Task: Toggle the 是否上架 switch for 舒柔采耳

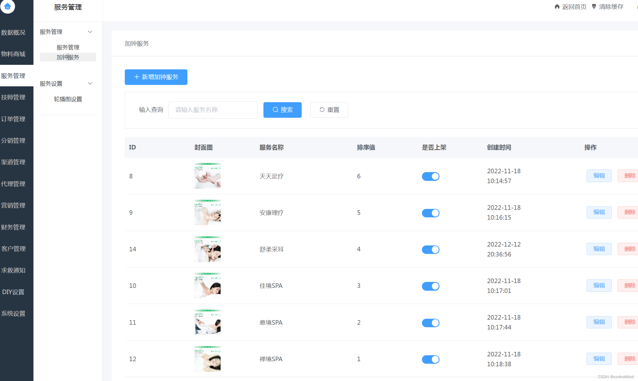Action: click(430, 249)
